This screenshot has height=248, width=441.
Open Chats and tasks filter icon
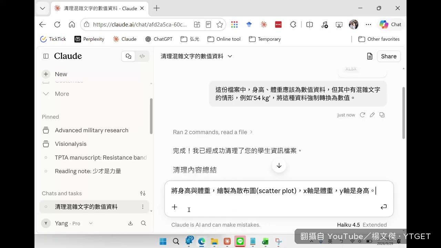[143, 193]
